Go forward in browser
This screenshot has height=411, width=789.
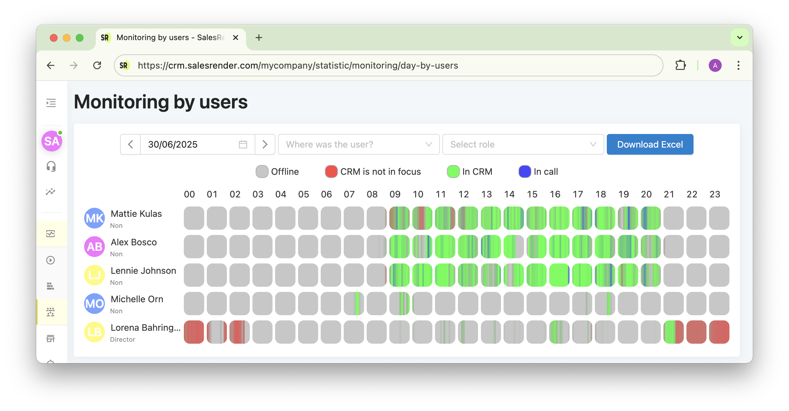74,65
